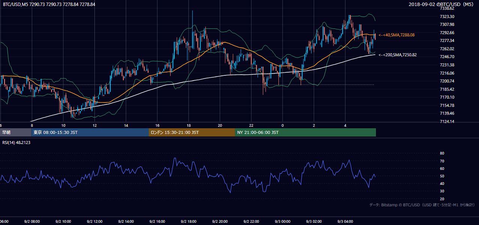Click price axis value 7292.66
This screenshot has width=479, height=225.
click(x=447, y=33)
